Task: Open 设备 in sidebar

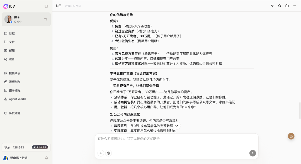Action: pos(26,59)
